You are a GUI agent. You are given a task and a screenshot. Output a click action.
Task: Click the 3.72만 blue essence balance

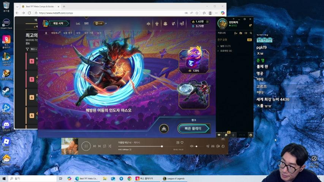[198, 26]
